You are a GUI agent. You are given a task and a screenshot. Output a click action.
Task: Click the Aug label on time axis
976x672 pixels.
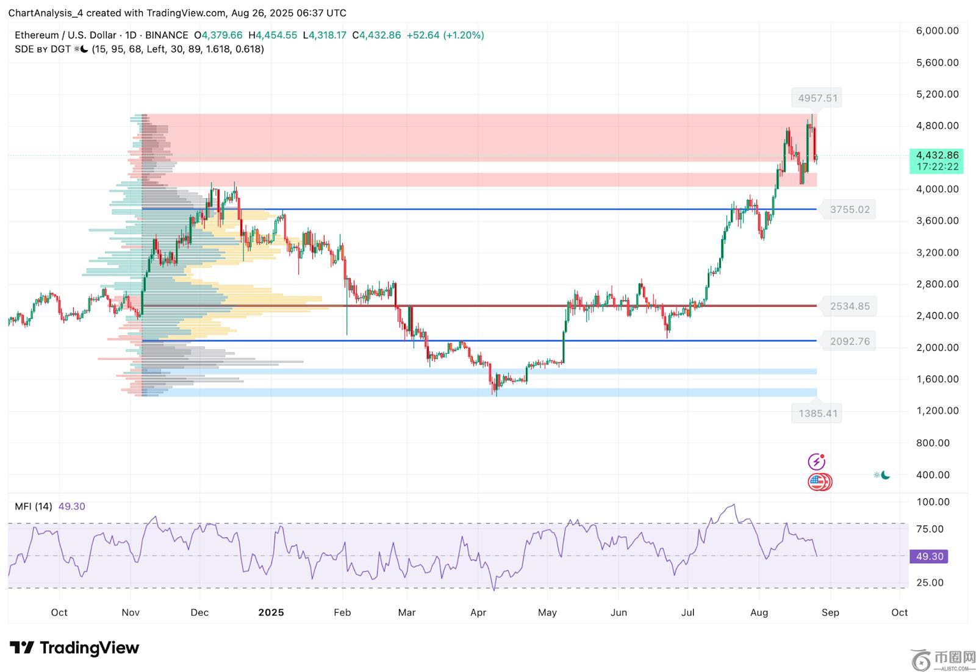point(759,612)
